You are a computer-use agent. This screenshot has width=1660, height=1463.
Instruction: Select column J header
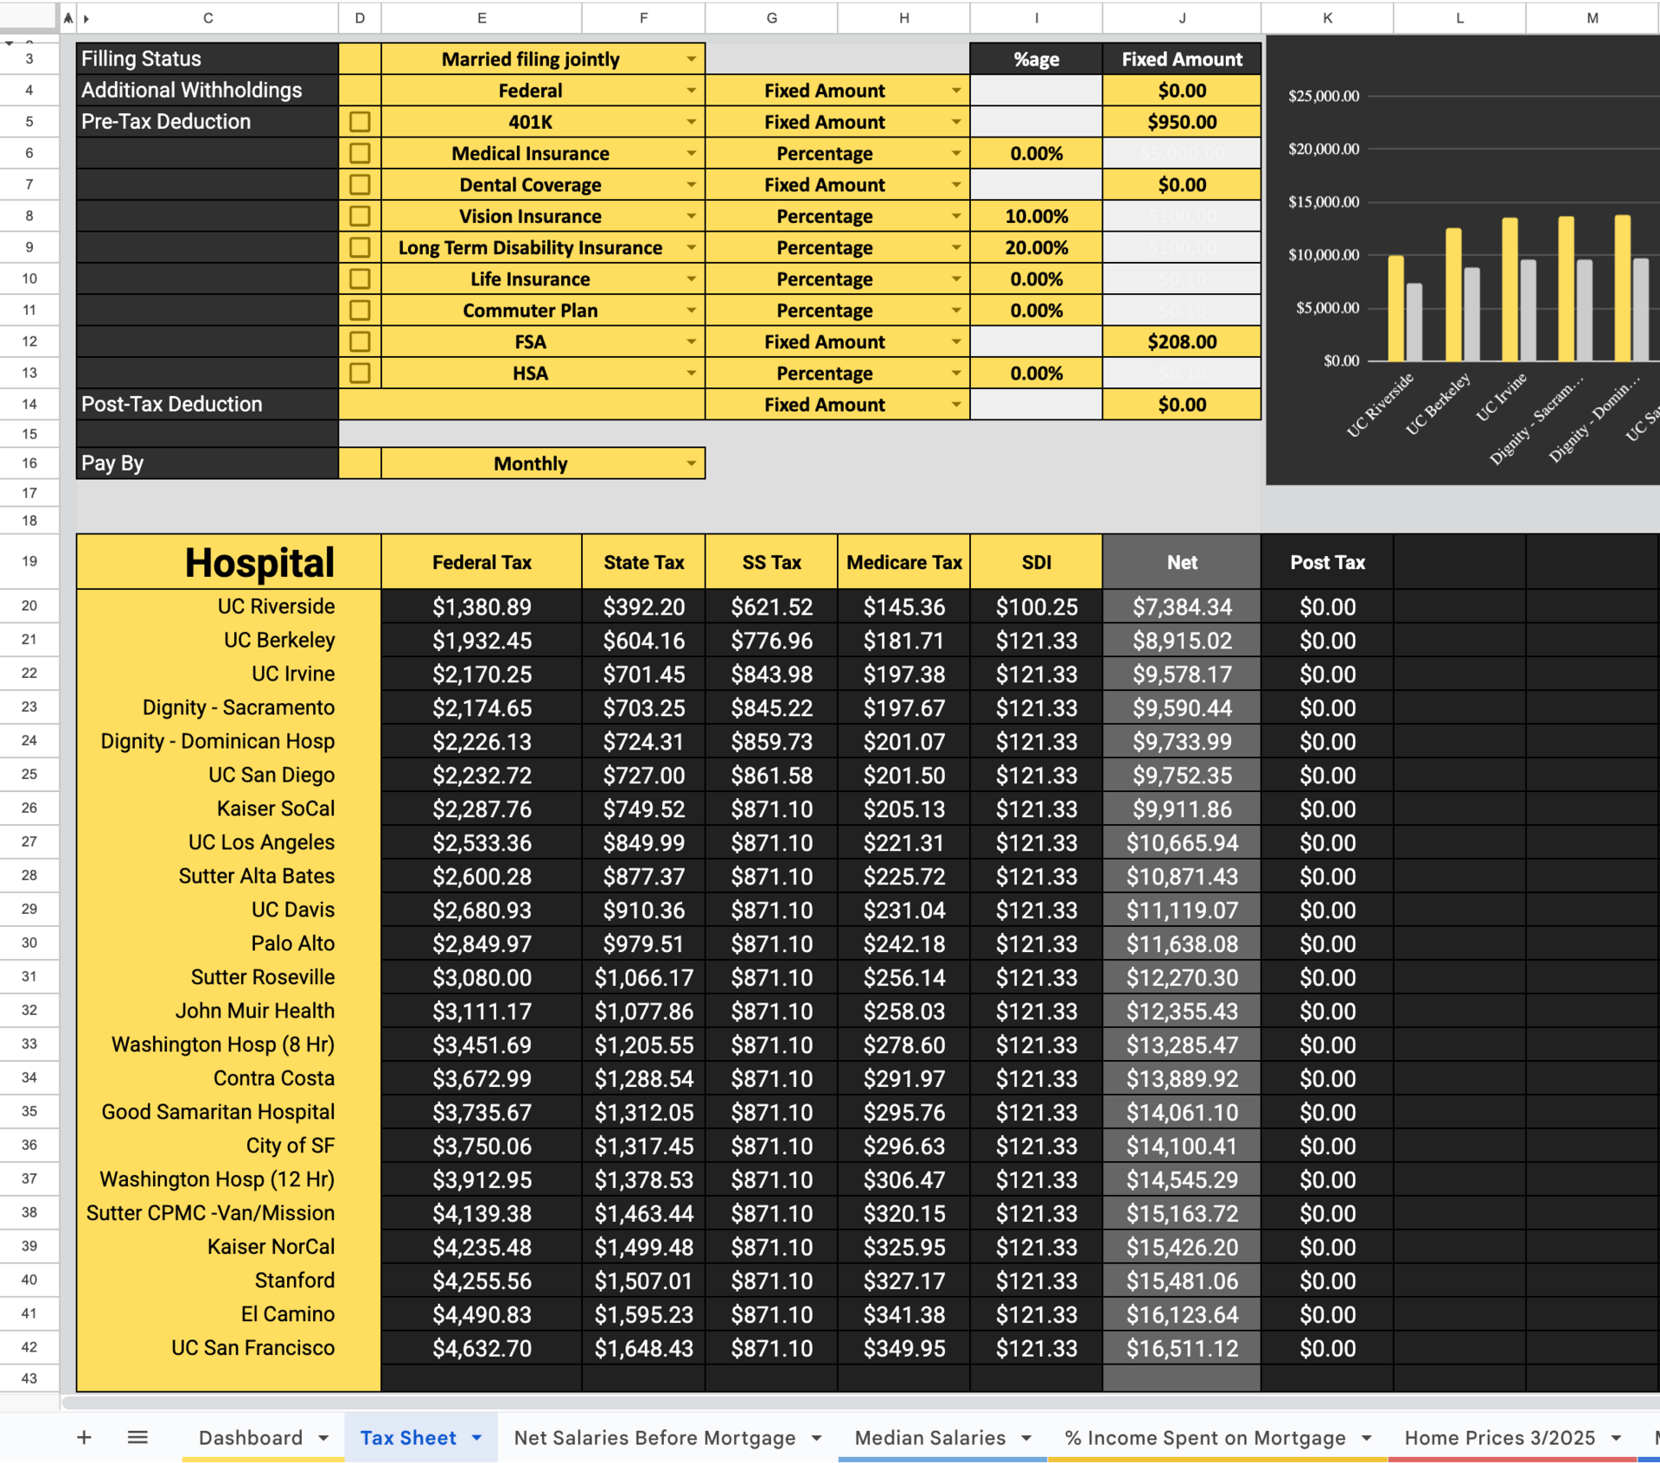(1181, 18)
